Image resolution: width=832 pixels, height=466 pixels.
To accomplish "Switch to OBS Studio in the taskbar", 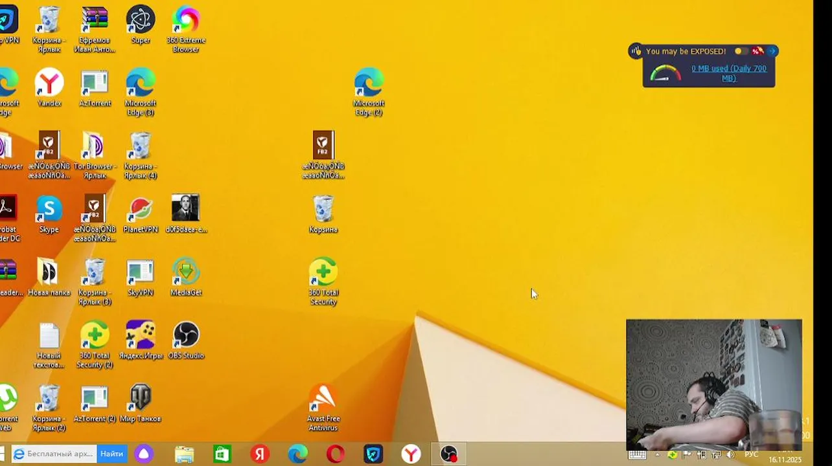I will 449,454.
